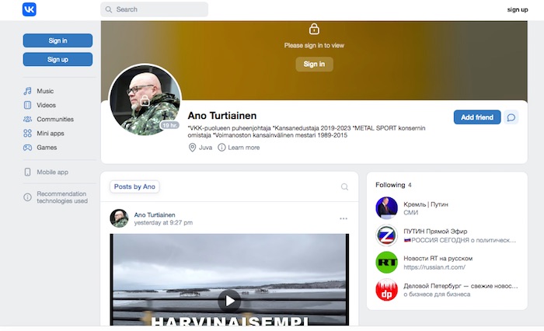
Task: Click the Mini apps grid icon
Action: [27, 133]
